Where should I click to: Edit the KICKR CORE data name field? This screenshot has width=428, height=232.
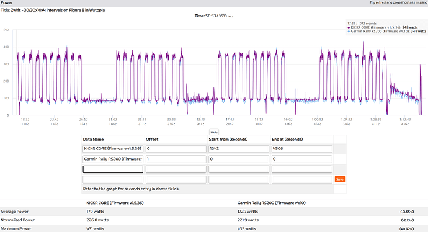pos(113,149)
